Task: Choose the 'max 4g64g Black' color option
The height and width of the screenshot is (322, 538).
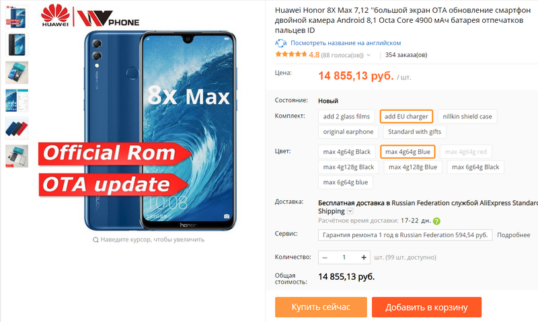Action: (x=347, y=151)
